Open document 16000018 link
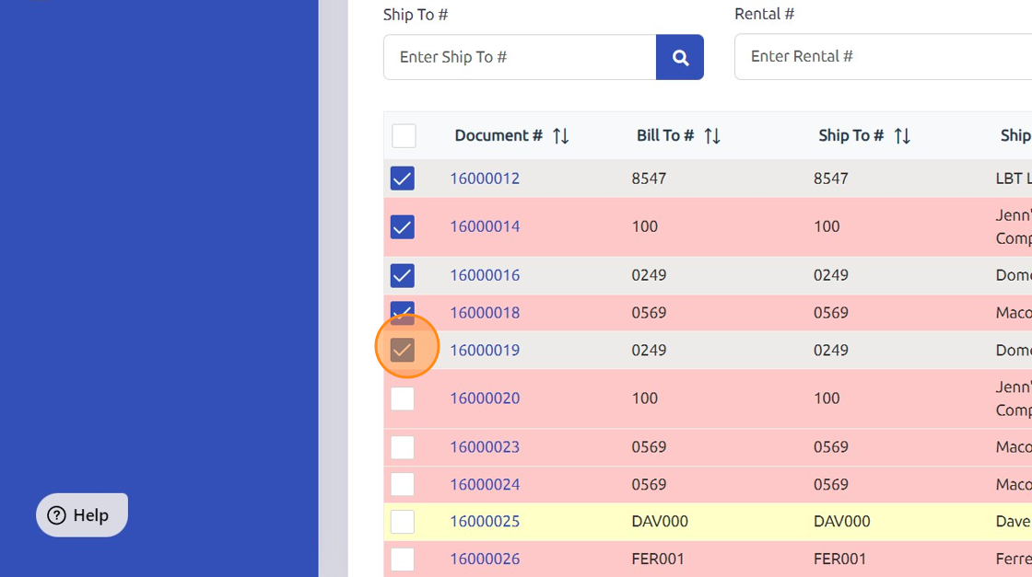 [x=485, y=313]
